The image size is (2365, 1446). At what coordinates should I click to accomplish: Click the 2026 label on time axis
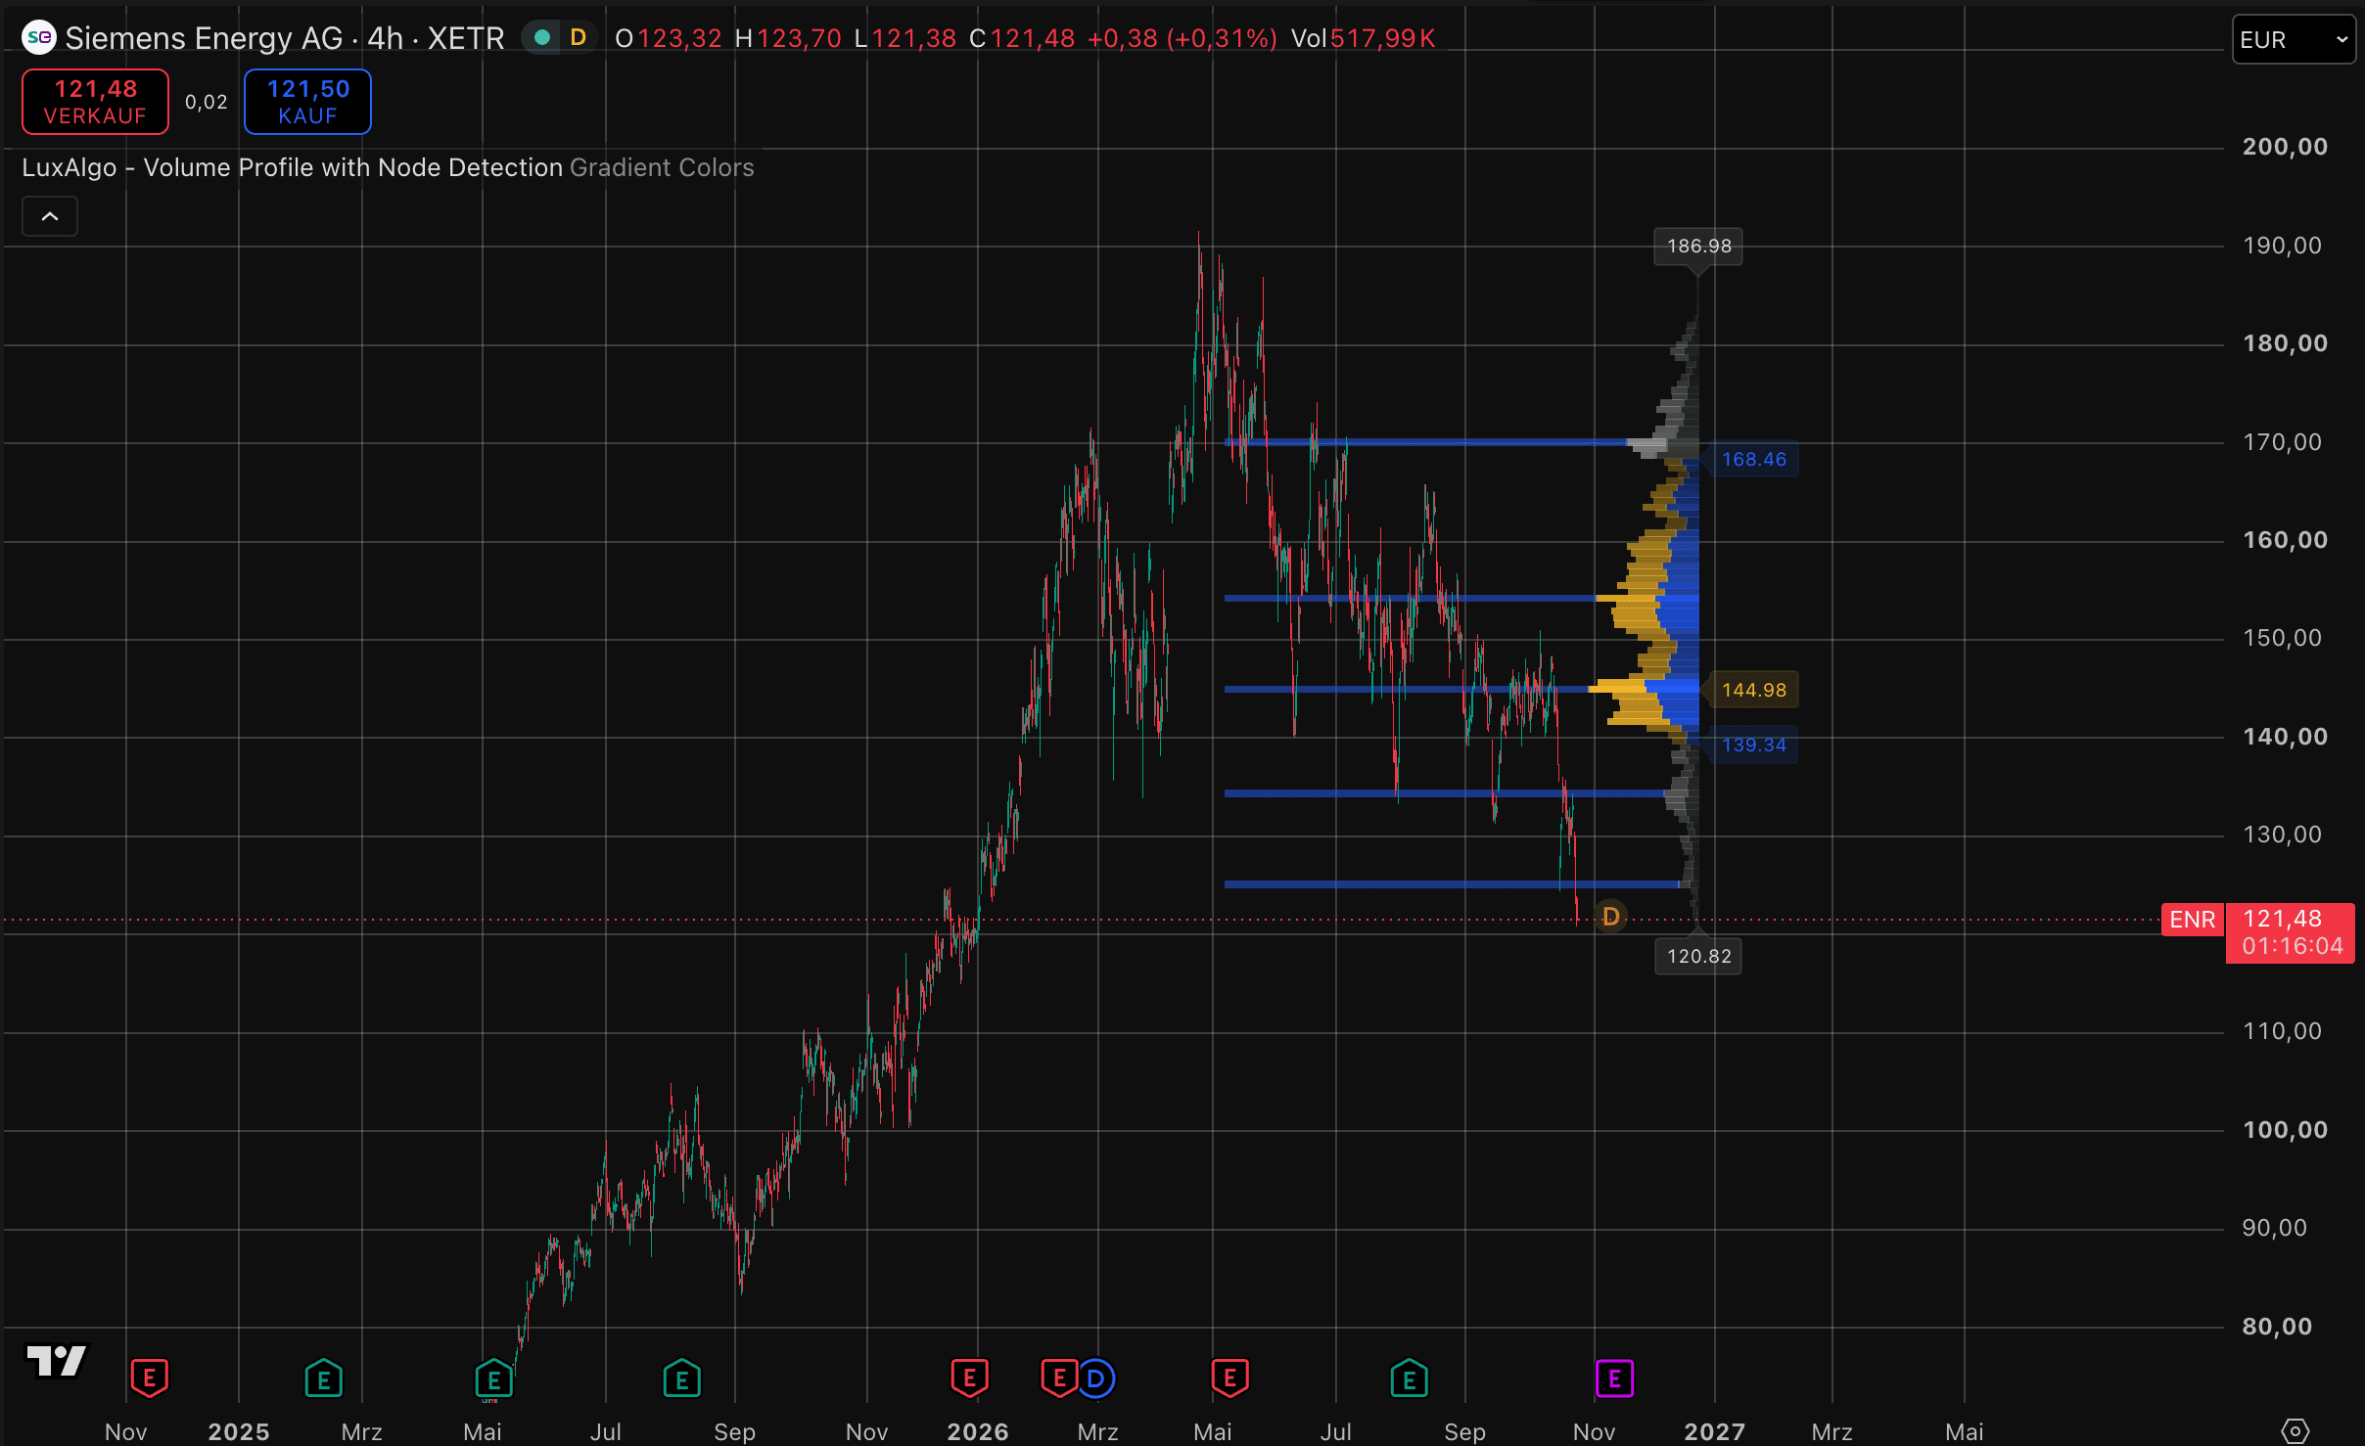pyautogui.click(x=977, y=1431)
